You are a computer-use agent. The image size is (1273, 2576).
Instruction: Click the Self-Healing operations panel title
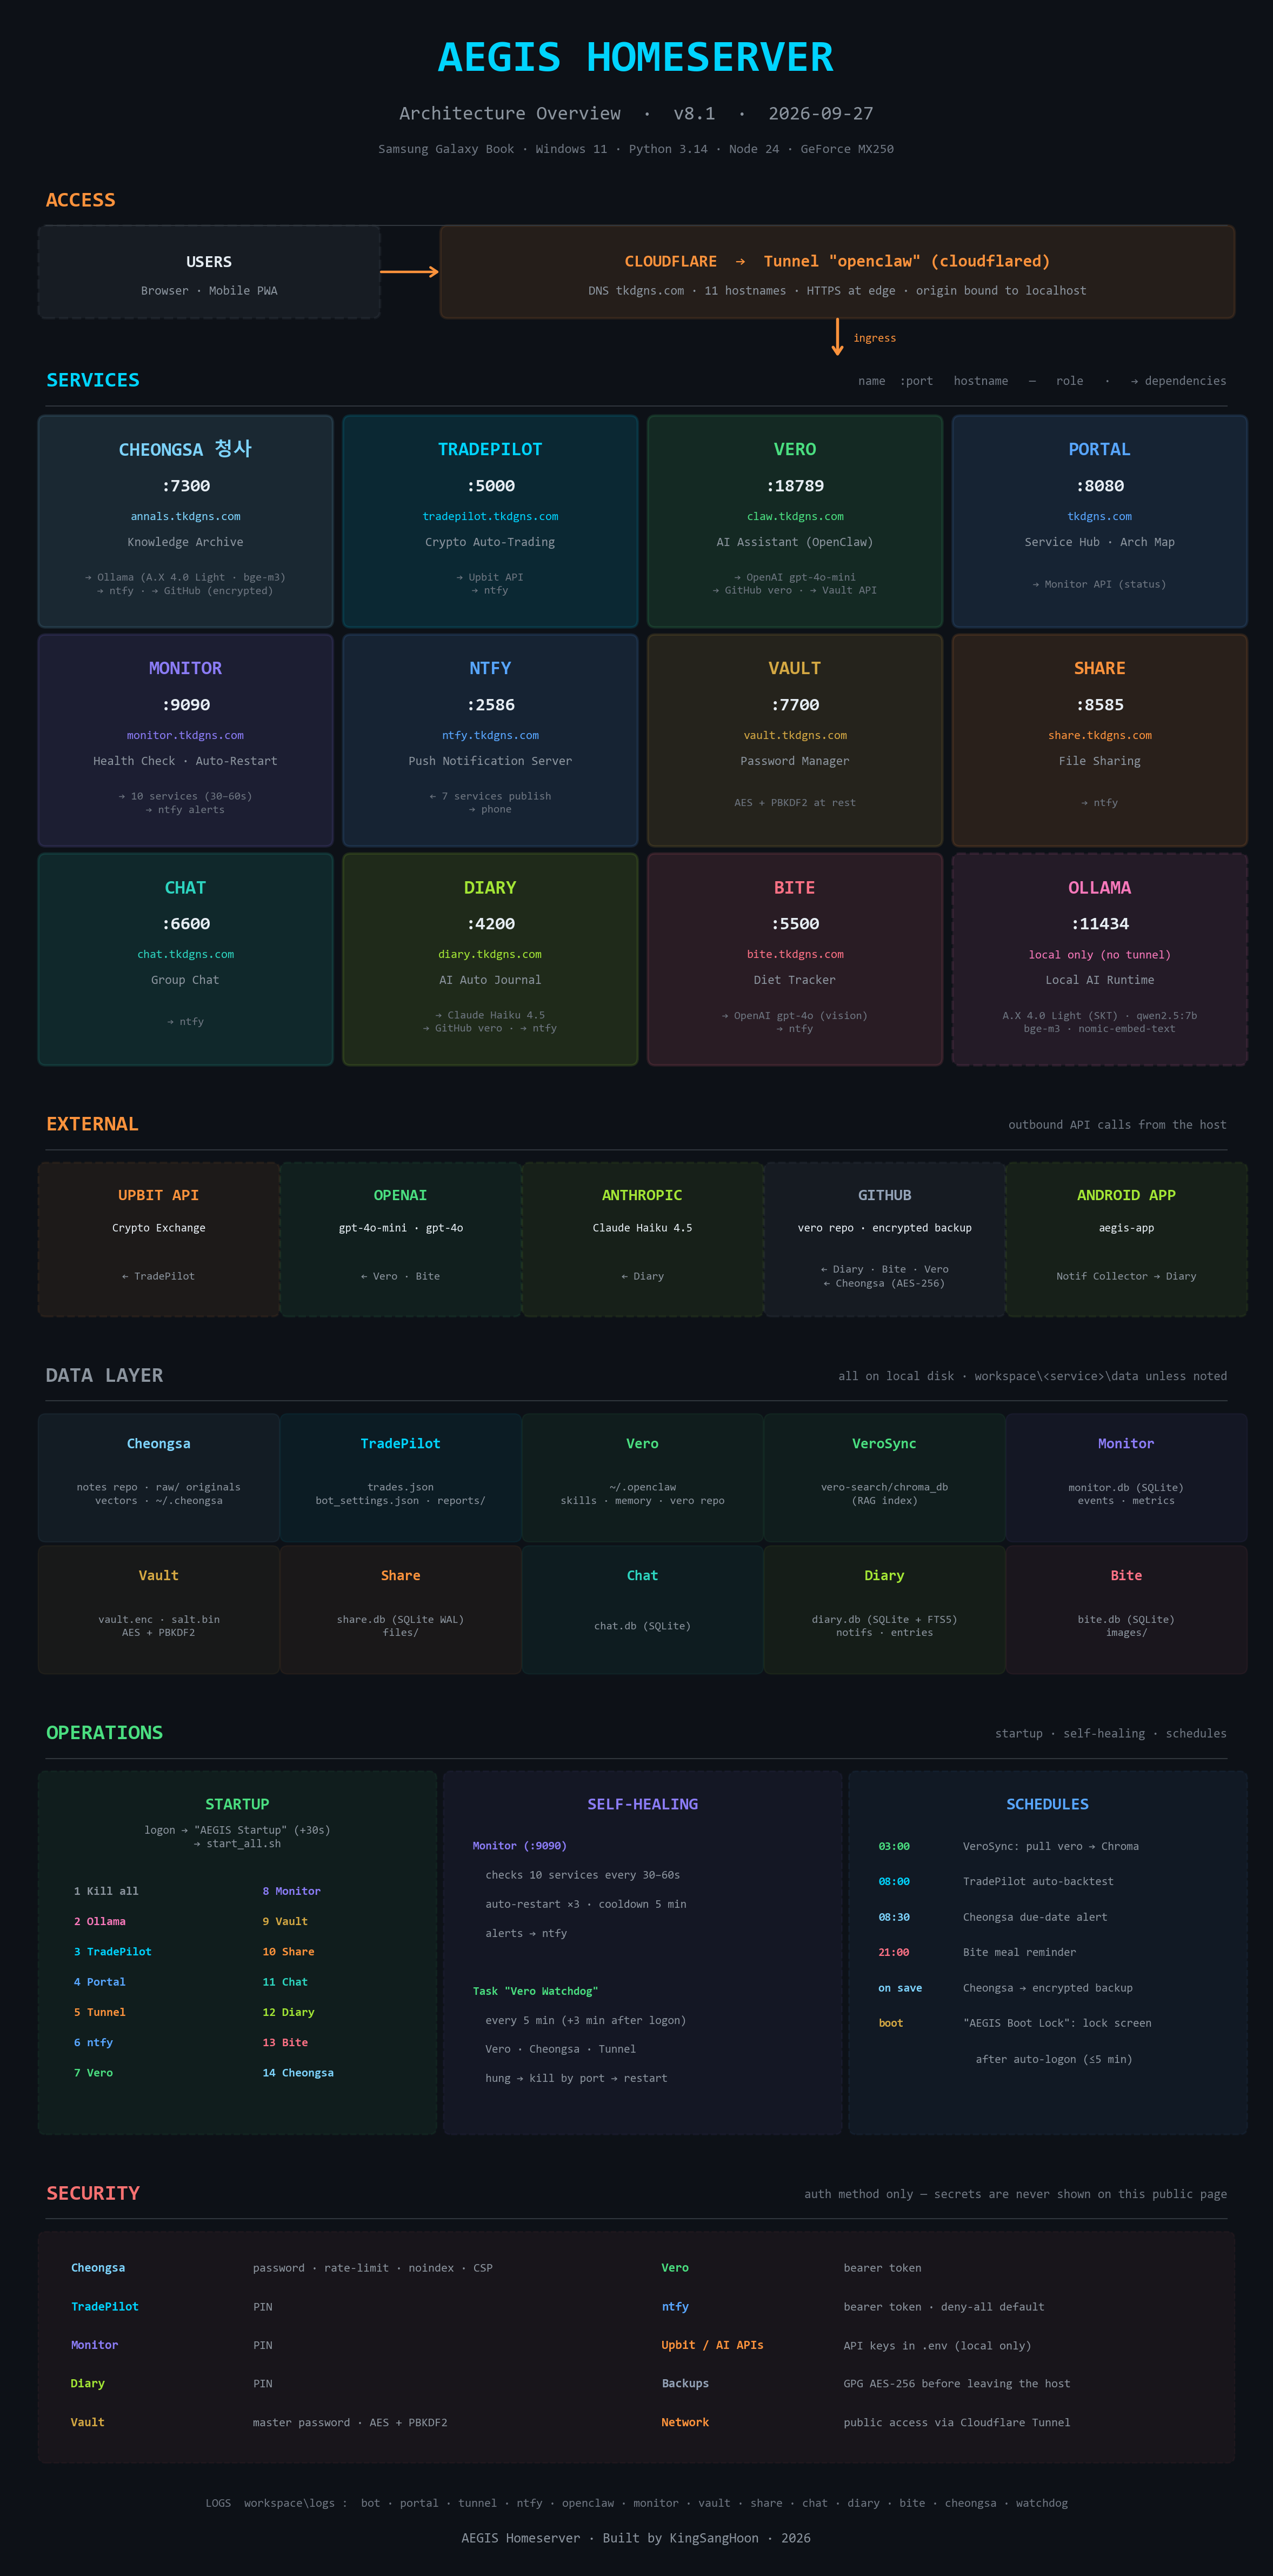[642, 1804]
